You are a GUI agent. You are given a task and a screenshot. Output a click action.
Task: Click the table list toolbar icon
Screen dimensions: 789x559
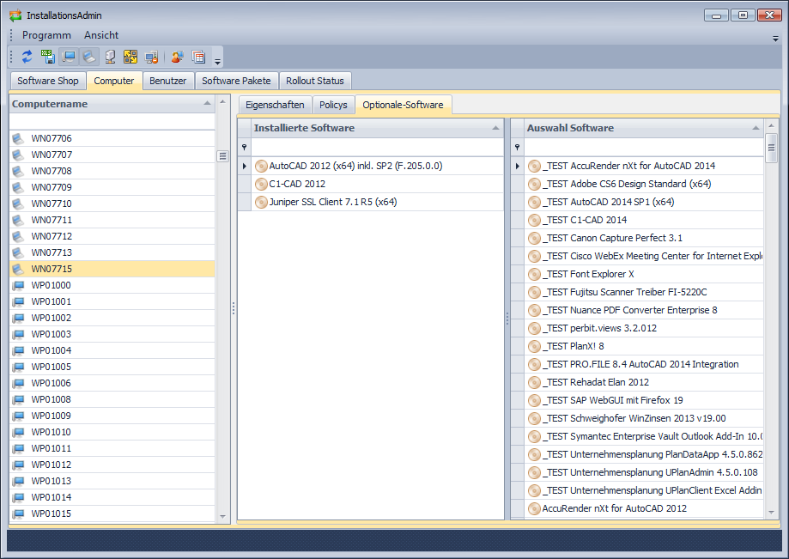click(x=198, y=57)
